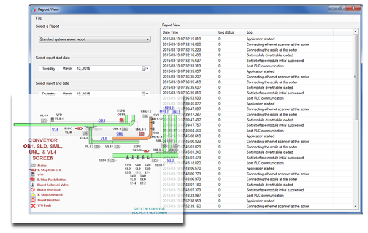Screen dimensions: 368x233
Task: Click the VL4-1 motor icon
Action: click(x=118, y=147)
